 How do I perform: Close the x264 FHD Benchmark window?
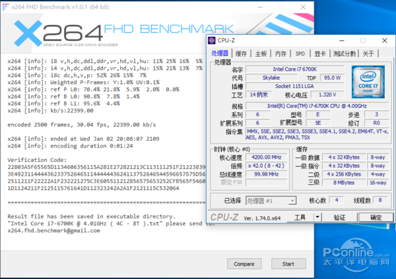pyautogui.click(x=303, y=7)
